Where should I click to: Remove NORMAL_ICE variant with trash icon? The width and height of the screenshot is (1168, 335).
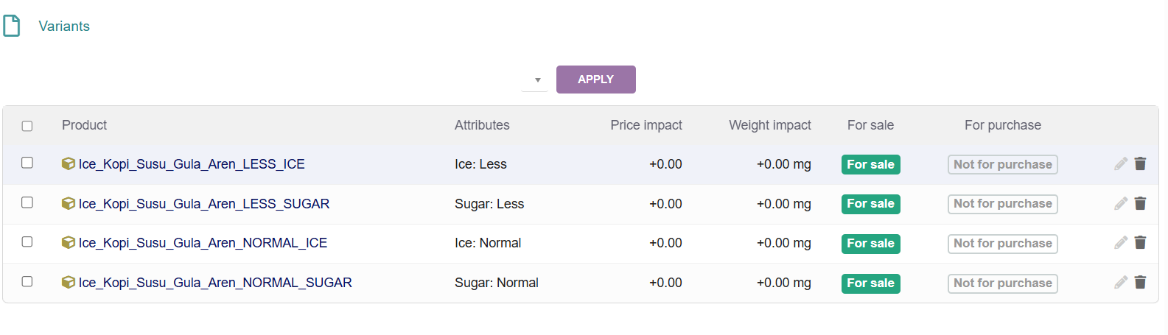(1140, 243)
